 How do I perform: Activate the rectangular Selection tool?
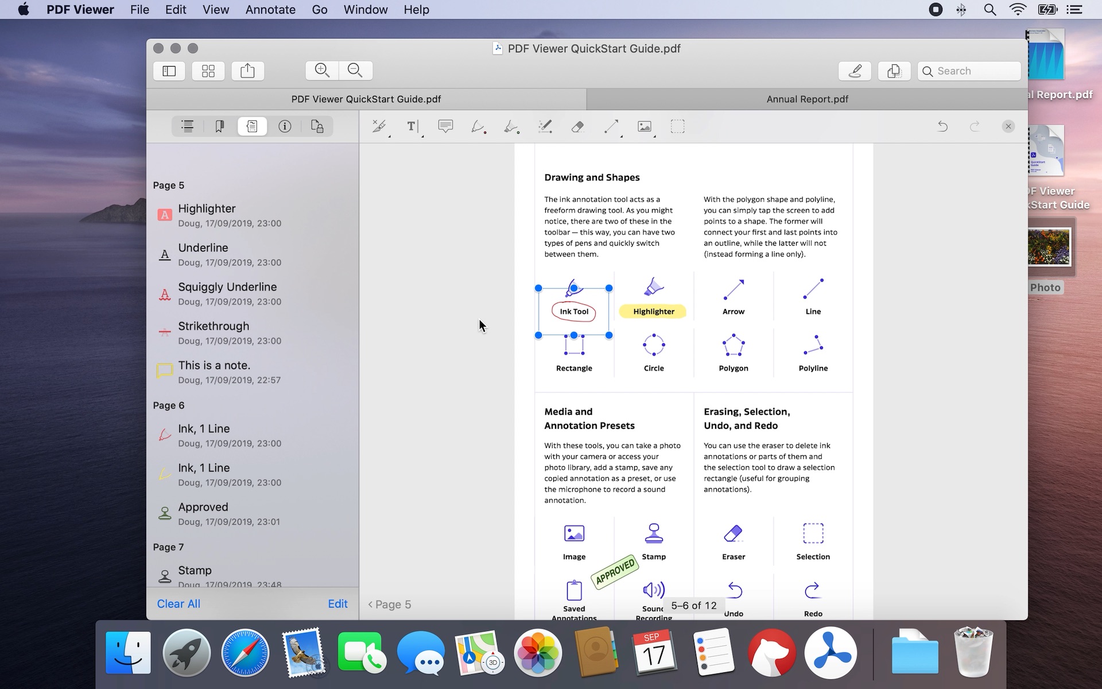tap(678, 126)
